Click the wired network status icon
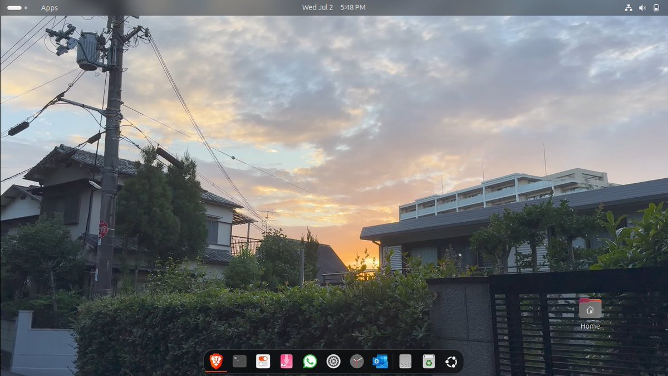668x376 pixels. 628,8
